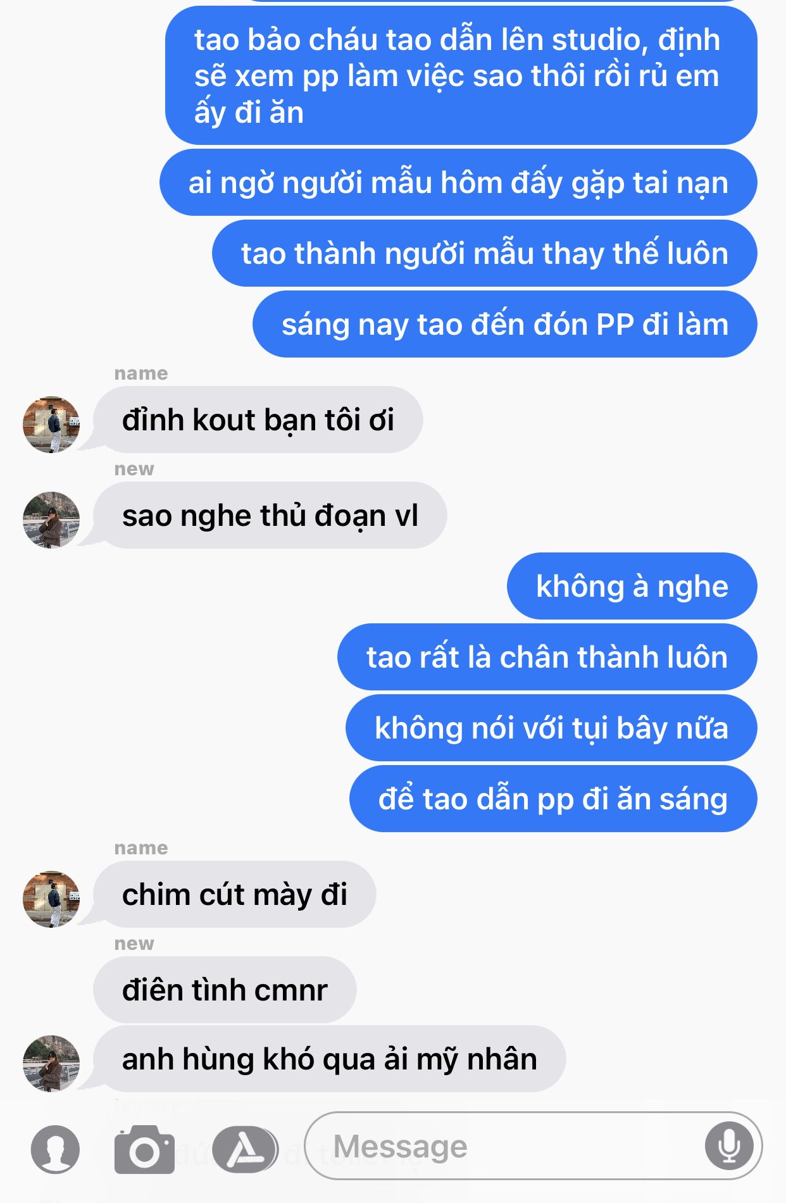Select the 'sáng nay tao đến đón PP đi làm' bubble
The height and width of the screenshot is (1203, 786).
point(504,325)
